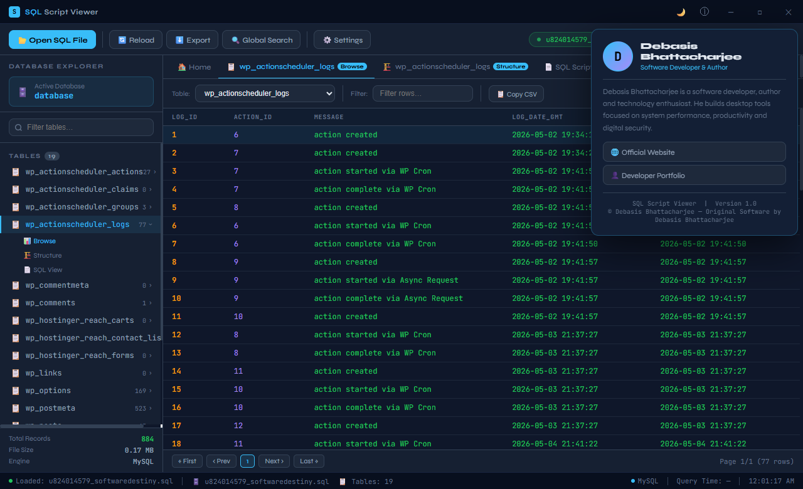Click the Filter rows input field

pos(423,93)
